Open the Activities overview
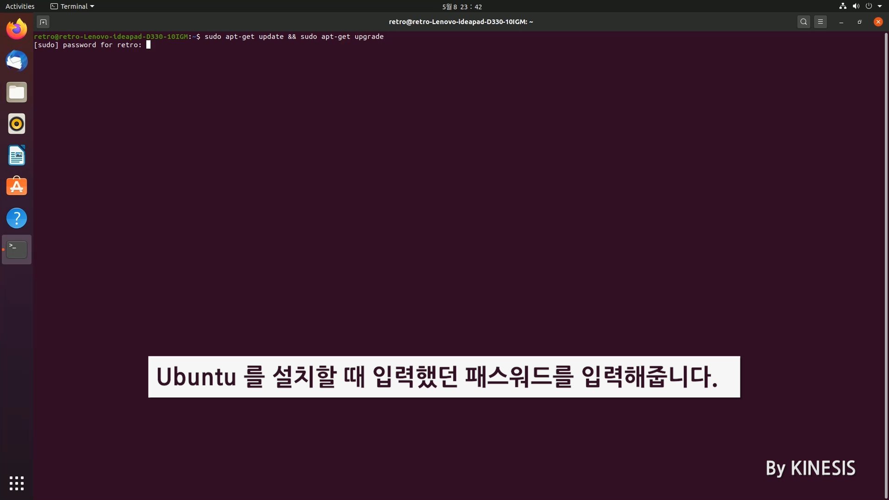The height and width of the screenshot is (500, 889). click(x=20, y=6)
